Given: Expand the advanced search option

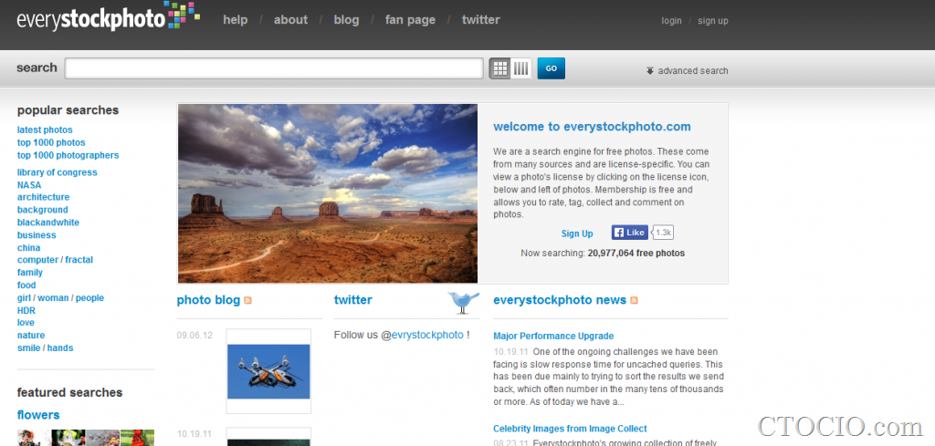Looking at the screenshot, I should pyautogui.click(x=687, y=70).
